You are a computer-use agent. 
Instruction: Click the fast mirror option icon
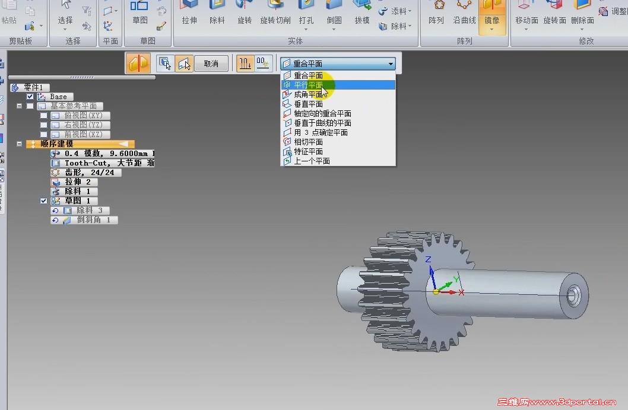point(263,63)
